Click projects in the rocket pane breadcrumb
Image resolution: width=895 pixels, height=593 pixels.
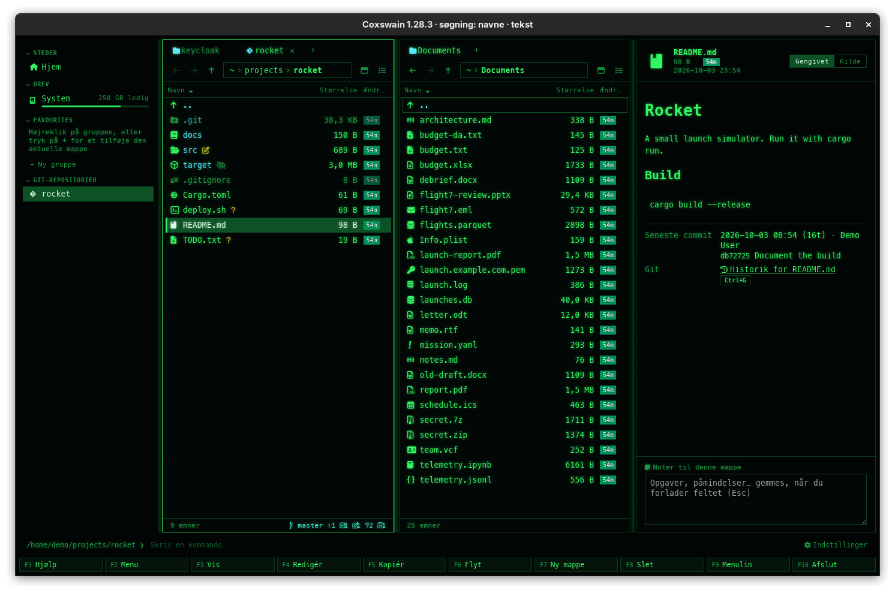pos(263,71)
